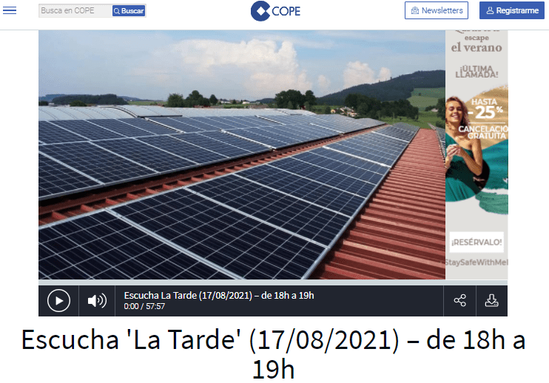The height and width of the screenshot is (383, 549).
Task: Open the Newsletters page
Action: click(x=437, y=10)
